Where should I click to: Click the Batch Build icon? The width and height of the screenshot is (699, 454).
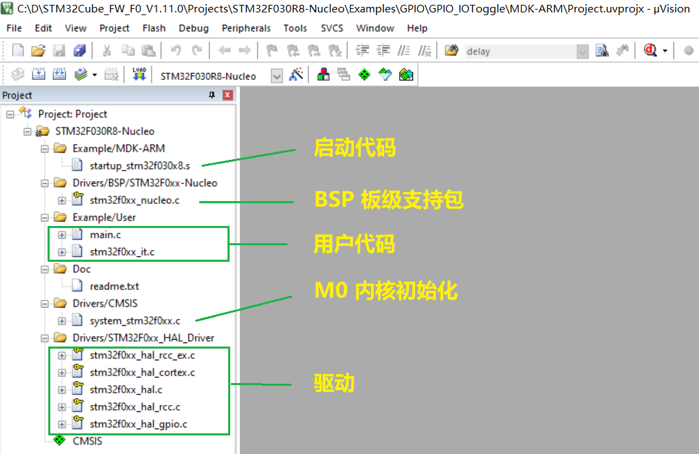tap(81, 74)
